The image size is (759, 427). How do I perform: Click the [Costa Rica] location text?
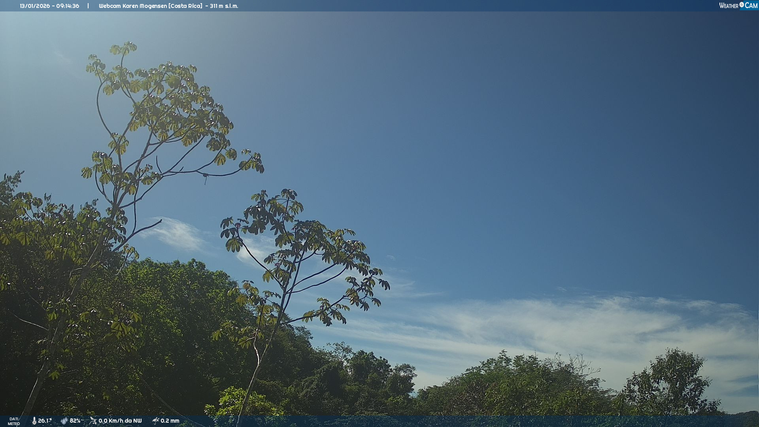pyautogui.click(x=185, y=6)
